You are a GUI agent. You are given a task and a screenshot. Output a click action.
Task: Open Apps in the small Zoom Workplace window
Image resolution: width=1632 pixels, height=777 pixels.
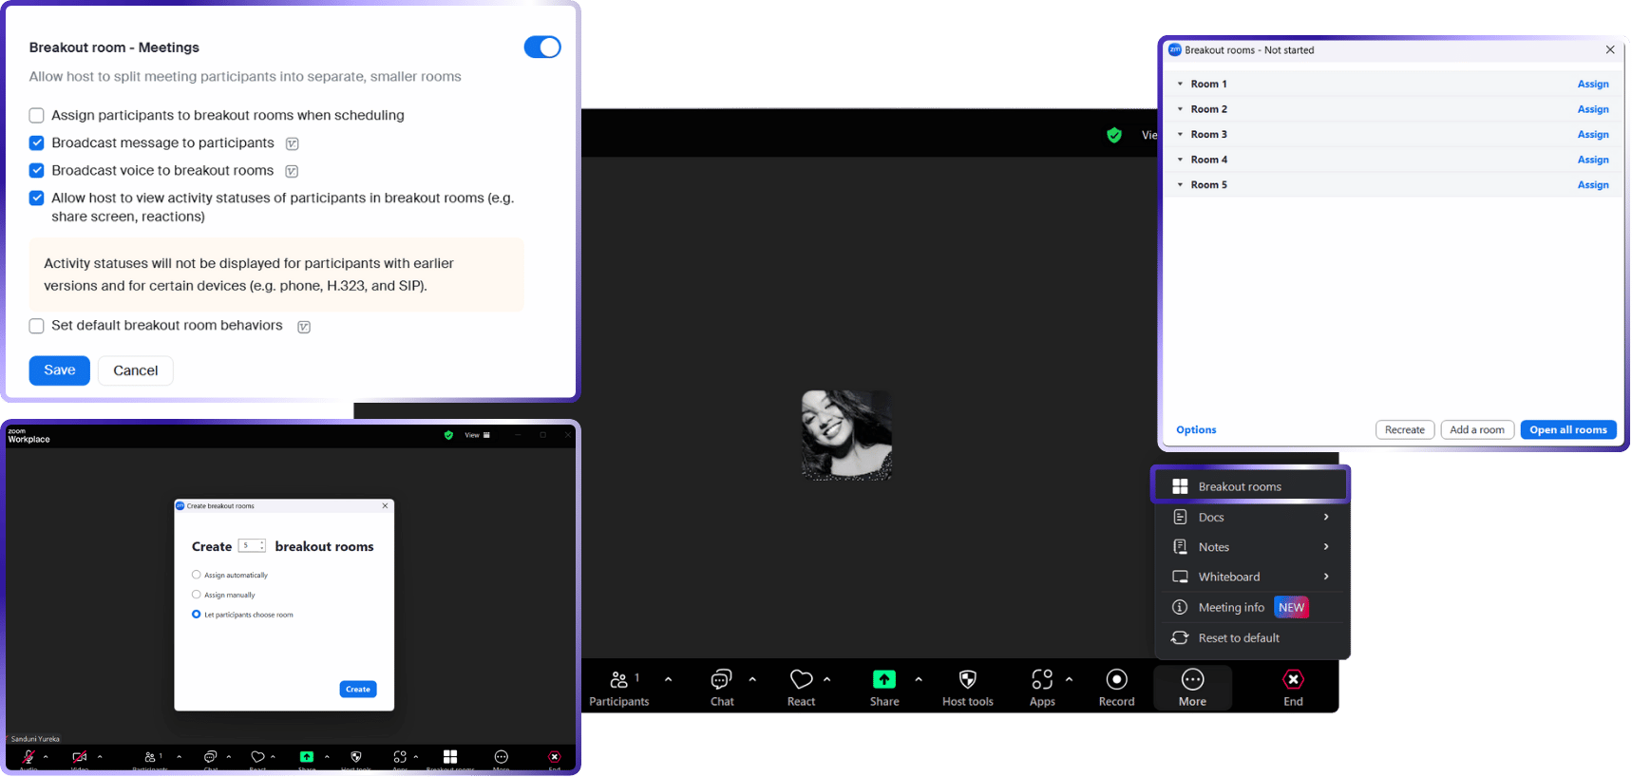point(400,757)
